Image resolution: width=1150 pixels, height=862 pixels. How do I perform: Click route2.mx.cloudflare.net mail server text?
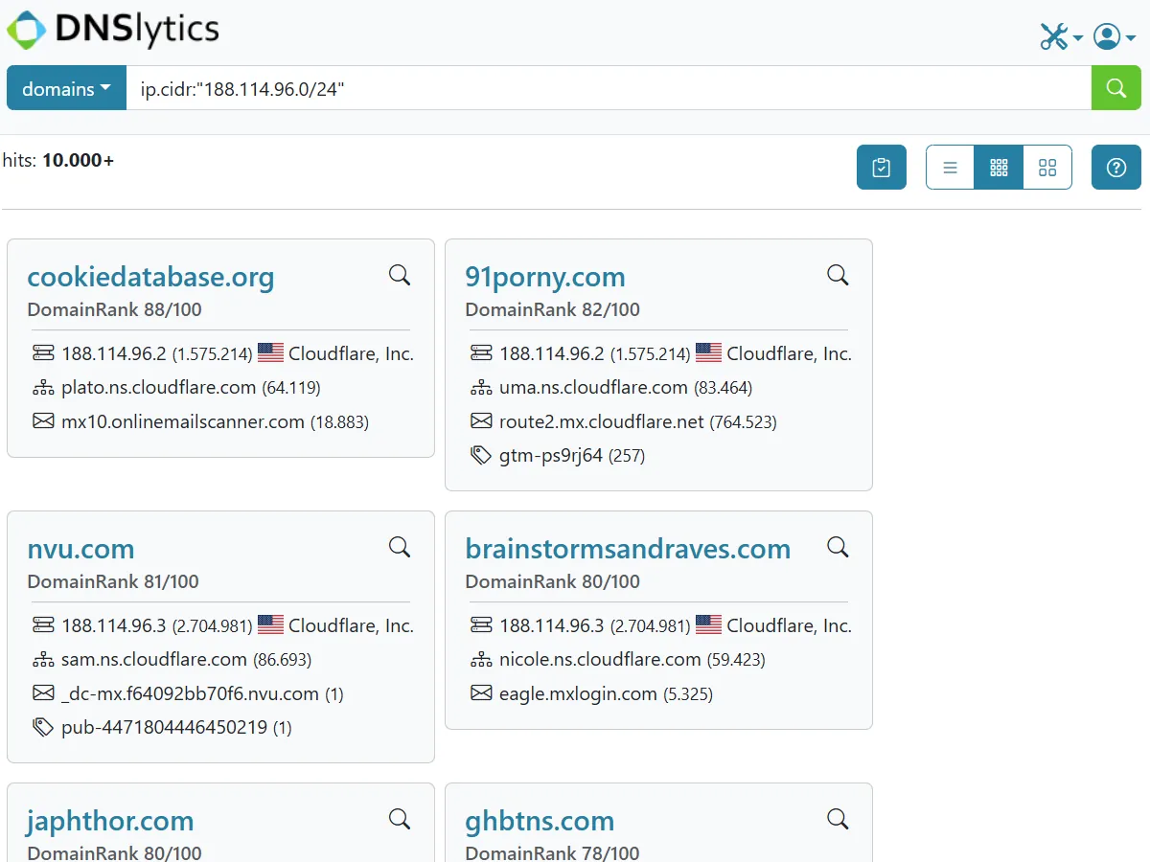click(602, 421)
